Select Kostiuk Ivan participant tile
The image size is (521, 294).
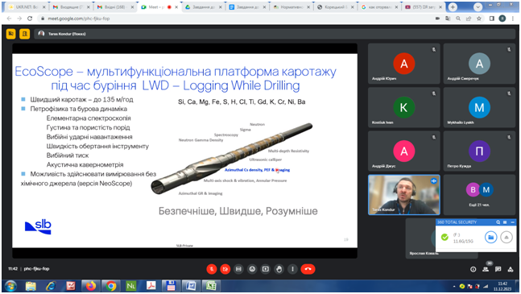tap(404, 107)
